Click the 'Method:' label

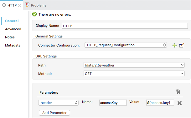tap(45, 74)
